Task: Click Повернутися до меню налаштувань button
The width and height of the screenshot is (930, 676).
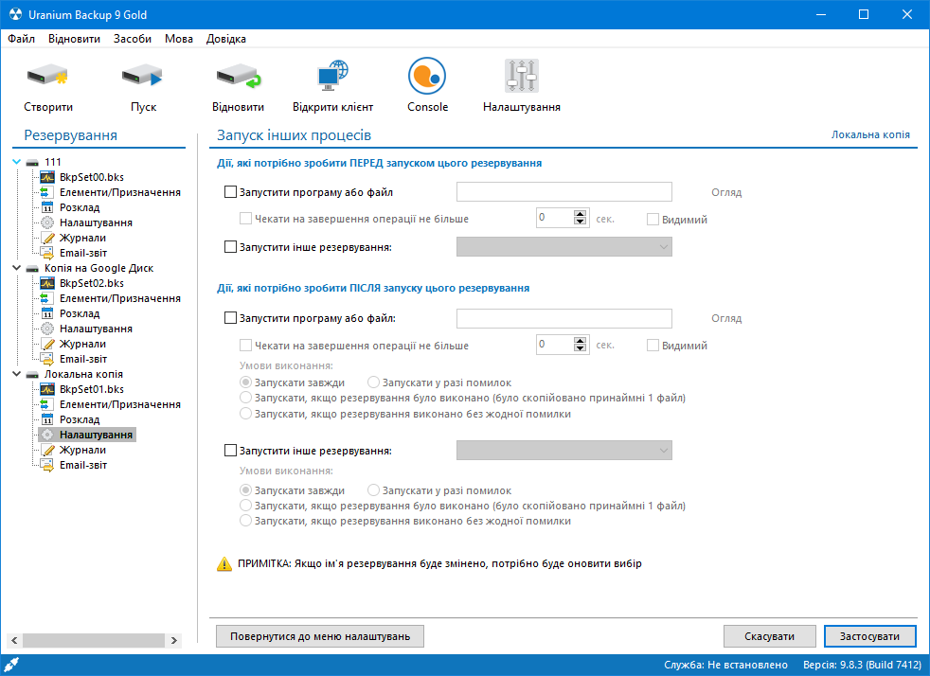Action: (320, 636)
